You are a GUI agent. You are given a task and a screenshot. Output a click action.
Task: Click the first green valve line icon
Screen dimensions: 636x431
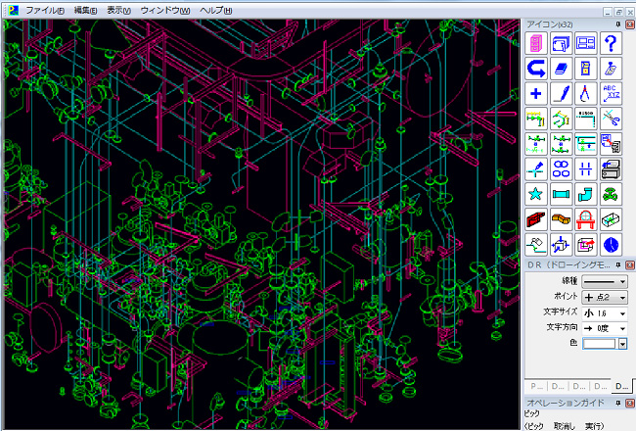(536, 144)
